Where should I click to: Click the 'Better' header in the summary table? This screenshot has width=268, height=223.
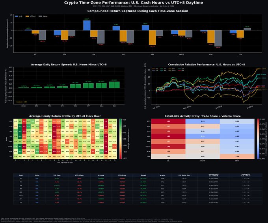37,175
